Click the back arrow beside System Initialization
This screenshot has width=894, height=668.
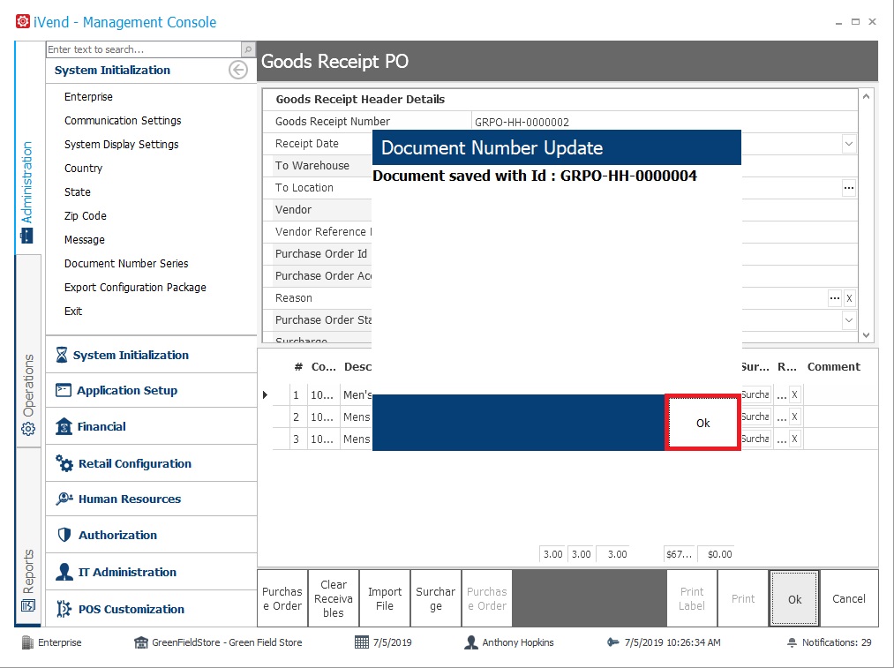237,70
